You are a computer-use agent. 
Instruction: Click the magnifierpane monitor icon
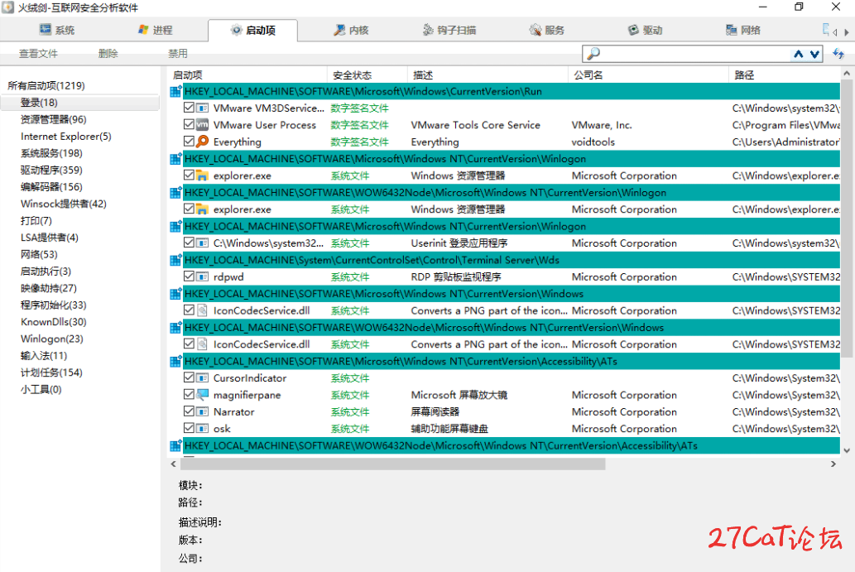click(x=202, y=394)
